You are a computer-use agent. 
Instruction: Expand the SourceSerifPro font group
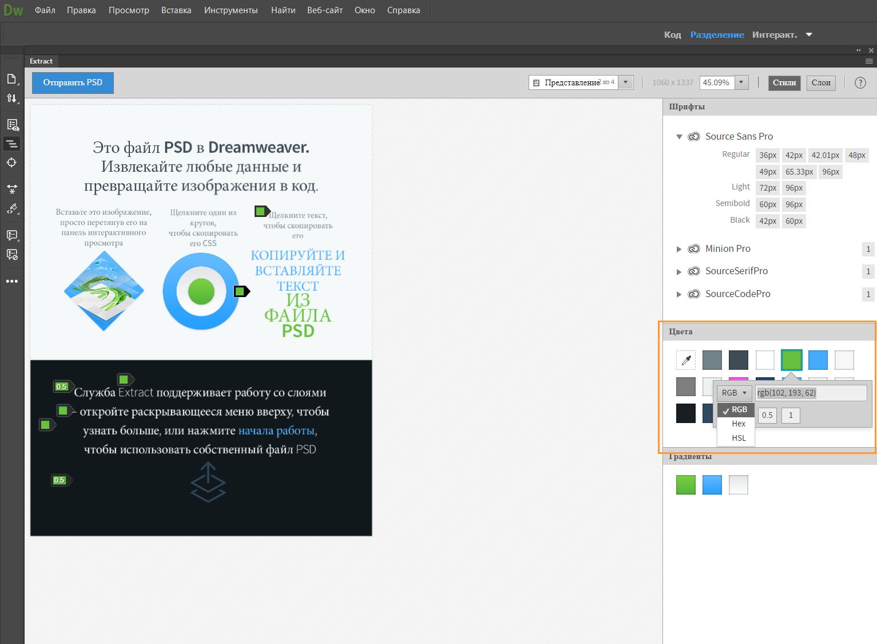[679, 271]
